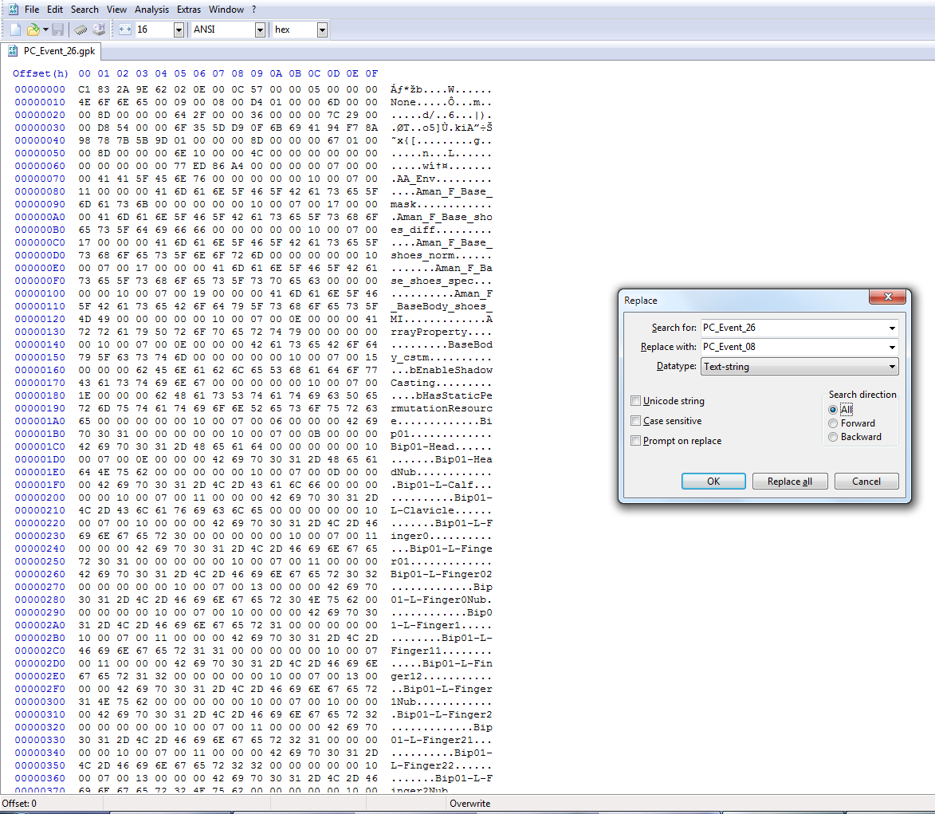Click the Open RAM chip icon
This screenshot has width=935, height=814.
(81, 29)
